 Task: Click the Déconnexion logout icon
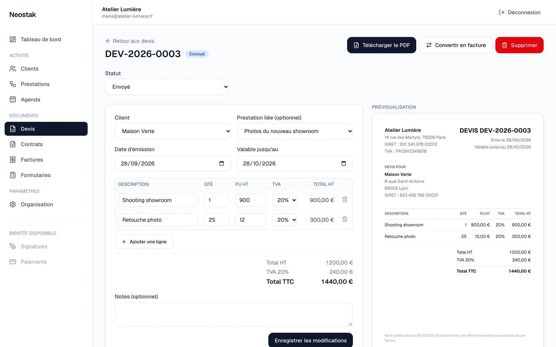pos(501,12)
